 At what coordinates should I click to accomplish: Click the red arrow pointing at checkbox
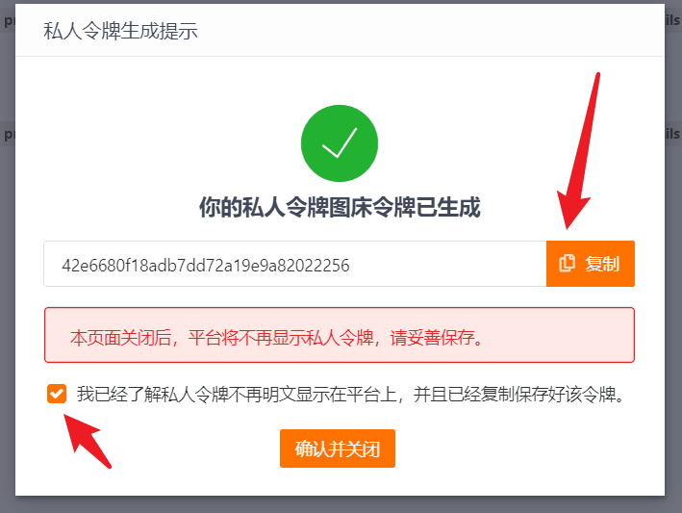(x=88, y=441)
